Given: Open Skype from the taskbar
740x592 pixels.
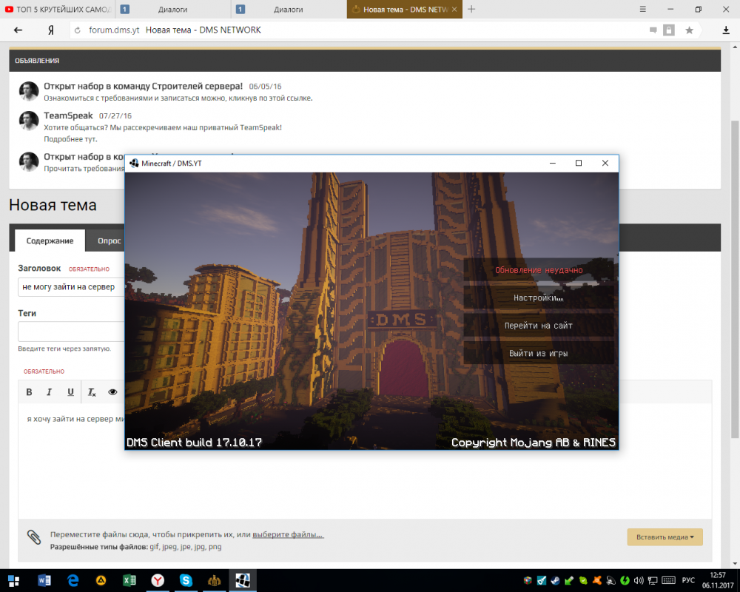Looking at the screenshot, I should [186, 580].
